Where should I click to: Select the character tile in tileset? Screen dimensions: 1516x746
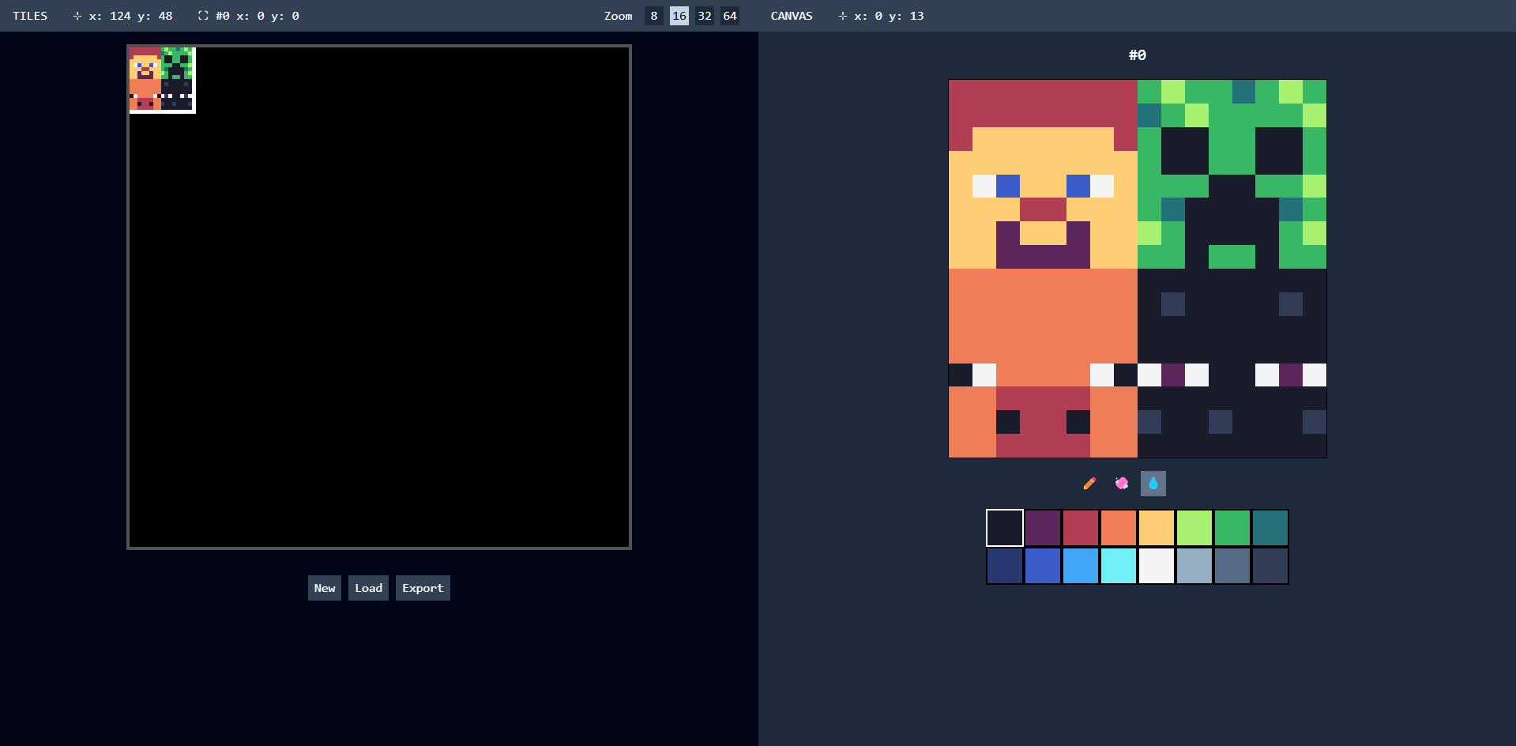tap(161, 79)
